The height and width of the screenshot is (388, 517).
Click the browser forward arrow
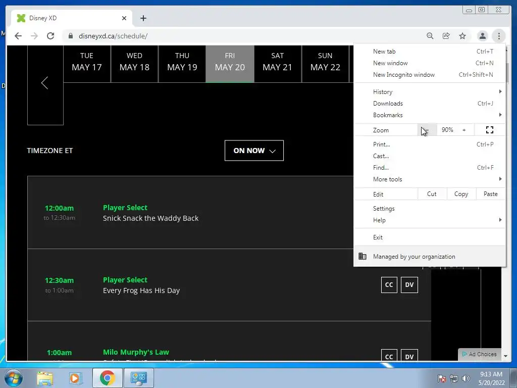[34, 36]
